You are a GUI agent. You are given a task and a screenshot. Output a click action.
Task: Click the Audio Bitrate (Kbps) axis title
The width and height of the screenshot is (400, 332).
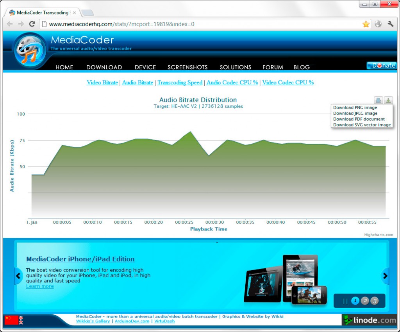(12, 166)
